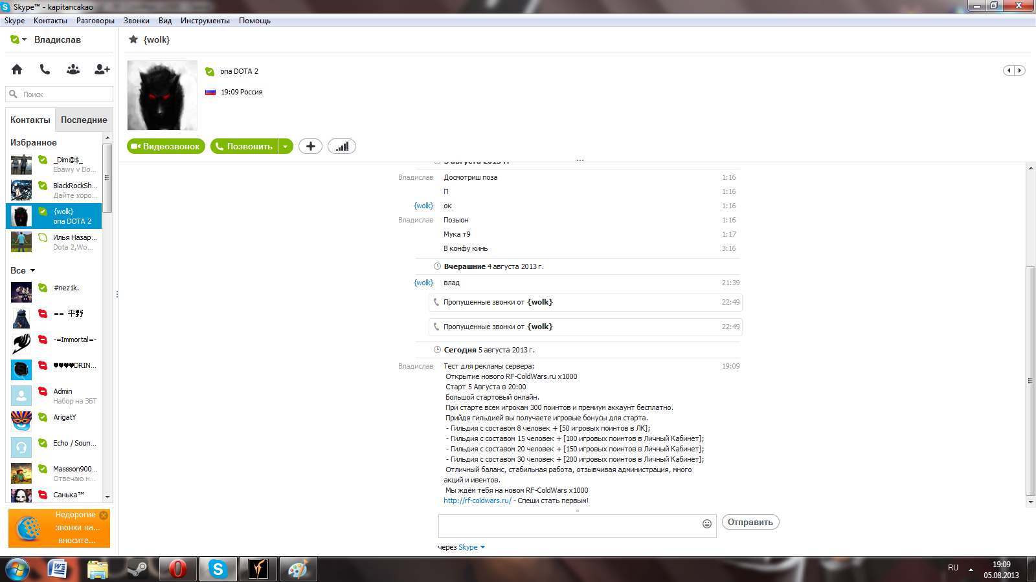The height and width of the screenshot is (582, 1036).
Task: Open the rf-coldwars.ru link
Action: point(477,501)
